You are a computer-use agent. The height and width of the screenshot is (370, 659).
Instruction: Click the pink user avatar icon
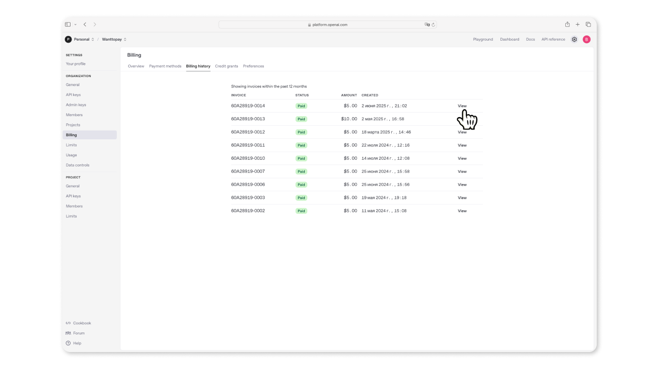(586, 40)
